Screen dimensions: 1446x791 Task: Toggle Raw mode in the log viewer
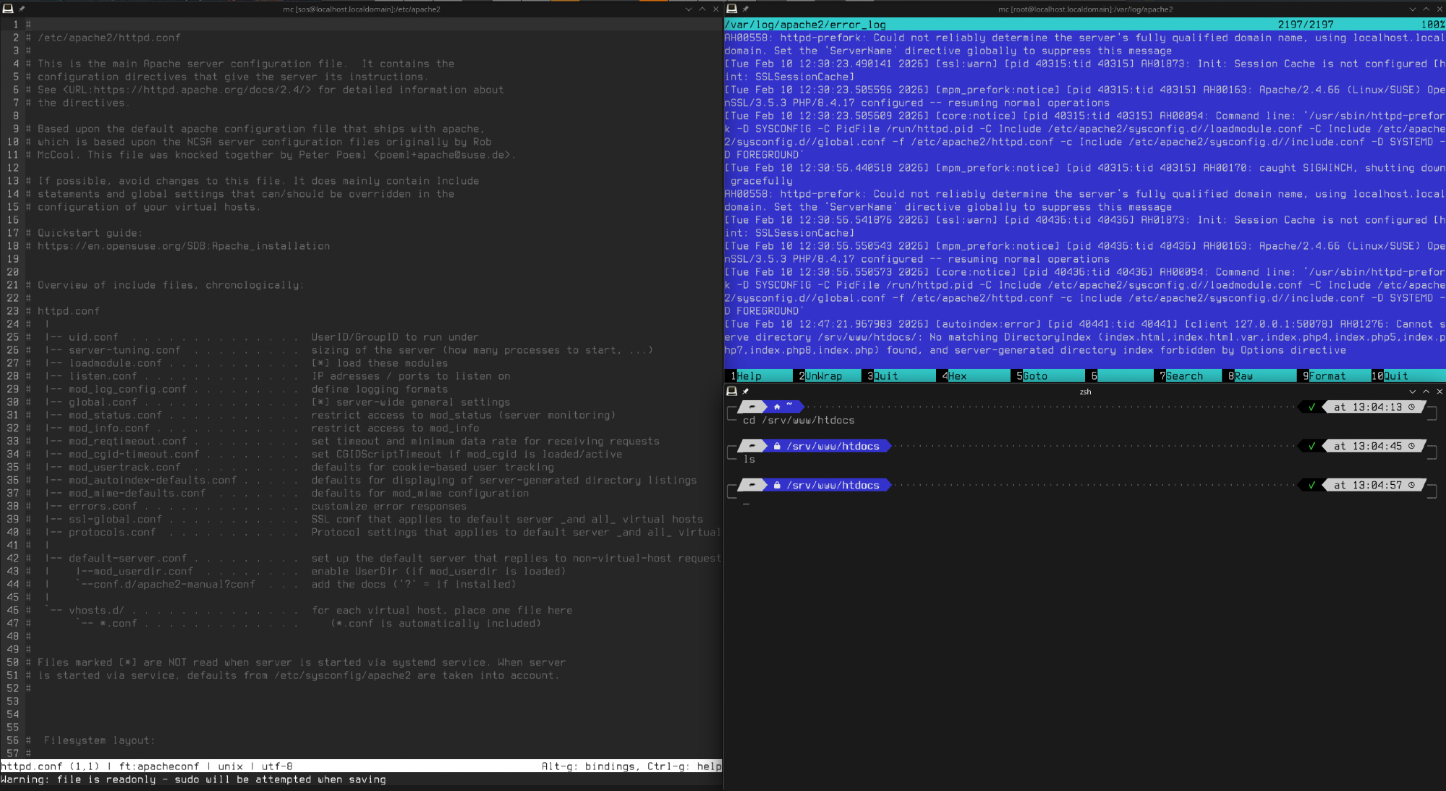1243,376
